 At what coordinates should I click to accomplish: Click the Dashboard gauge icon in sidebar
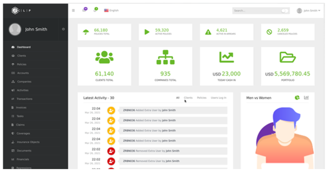(13, 47)
